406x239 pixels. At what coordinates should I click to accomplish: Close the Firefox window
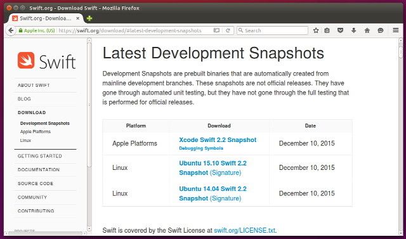(x=10, y=8)
